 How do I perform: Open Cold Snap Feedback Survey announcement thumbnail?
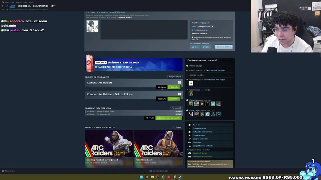pos(109,144)
